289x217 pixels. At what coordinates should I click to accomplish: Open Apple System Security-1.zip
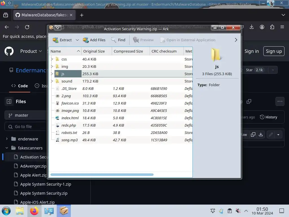coord(45,184)
